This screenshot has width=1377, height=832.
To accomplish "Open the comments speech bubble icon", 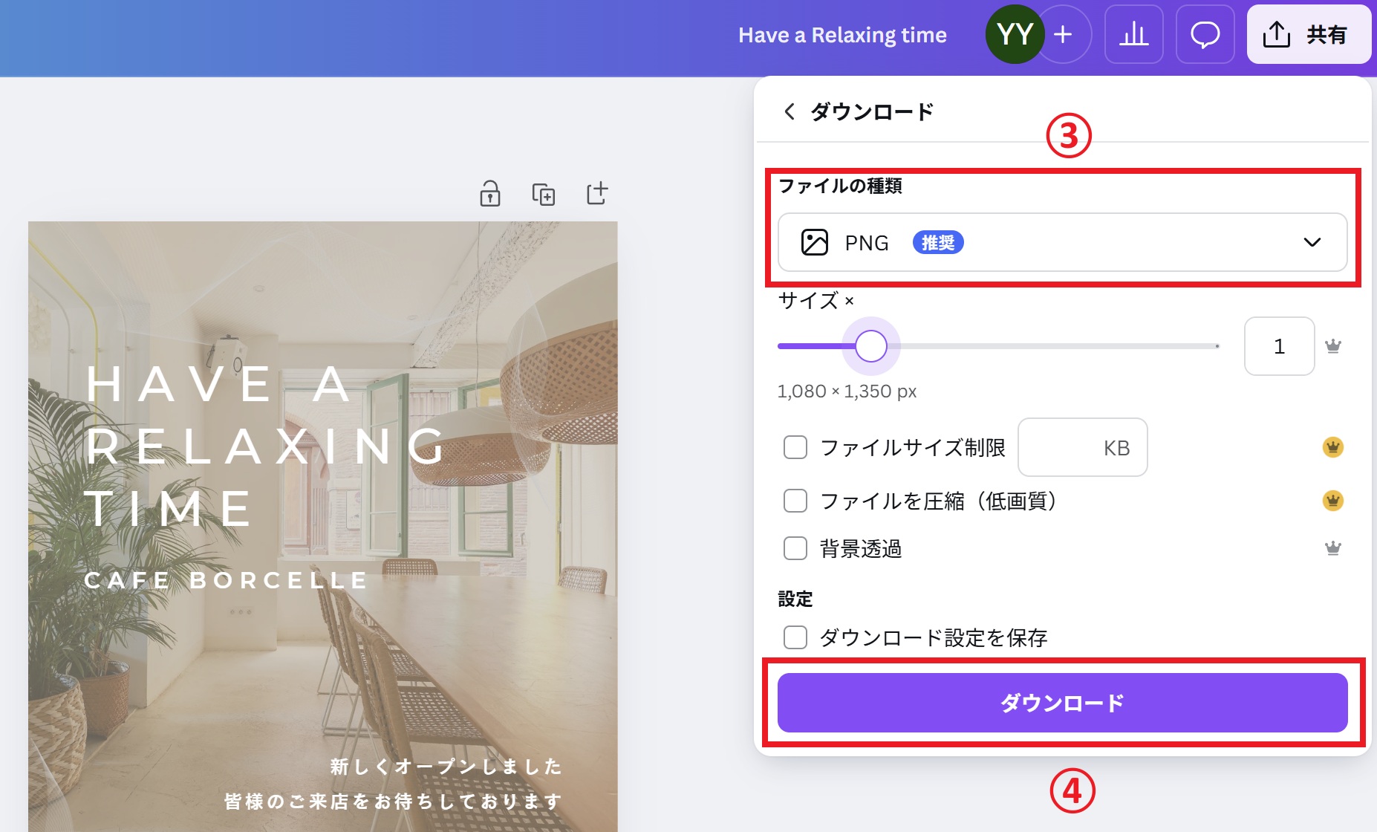I will tap(1205, 34).
